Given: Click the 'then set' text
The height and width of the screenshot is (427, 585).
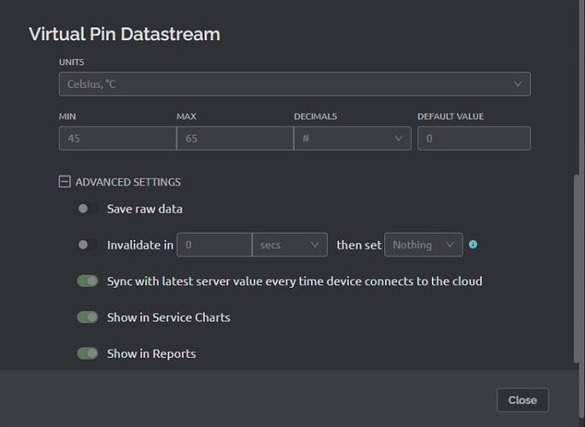Looking at the screenshot, I should coord(359,245).
